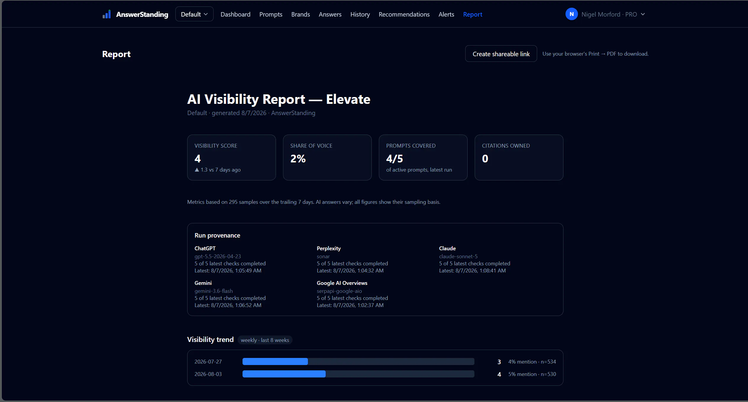
Task: Open the Alerts page
Action: pos(446,14)
